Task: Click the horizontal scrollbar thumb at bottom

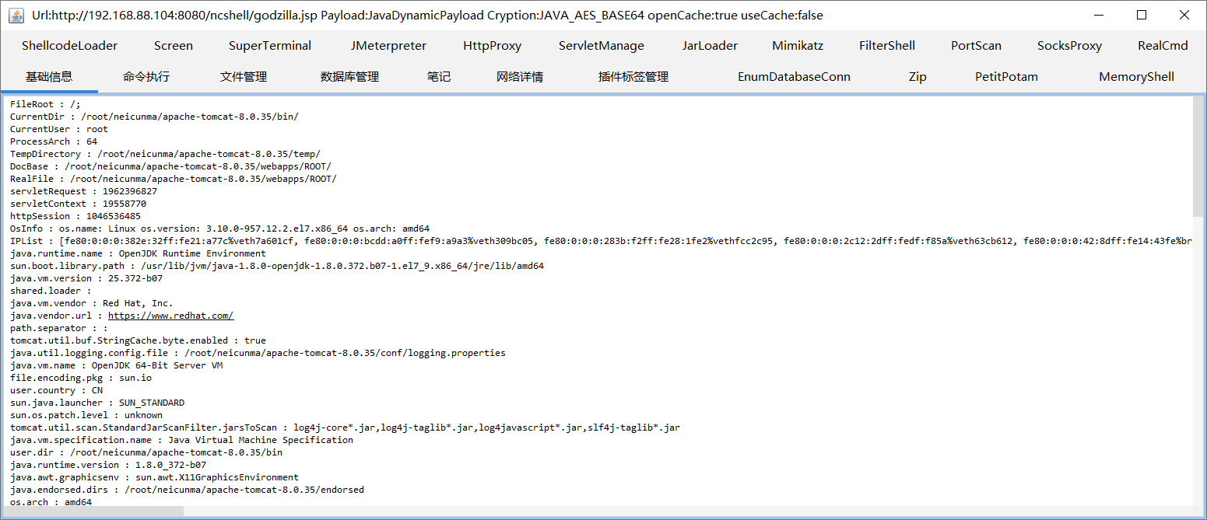Action: click(92, 511)
